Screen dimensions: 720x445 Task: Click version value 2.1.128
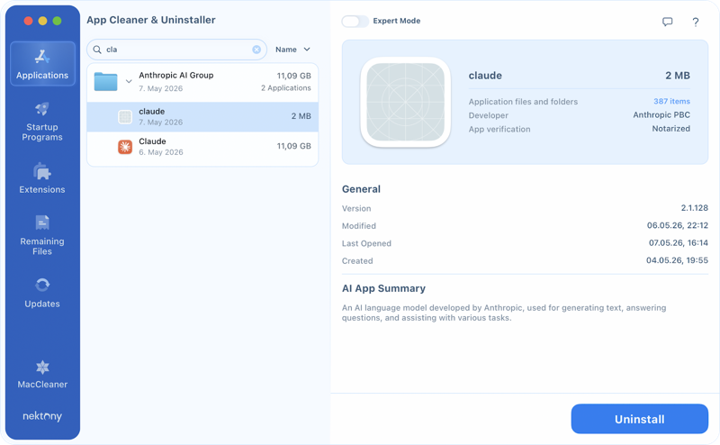pos(694,208)
